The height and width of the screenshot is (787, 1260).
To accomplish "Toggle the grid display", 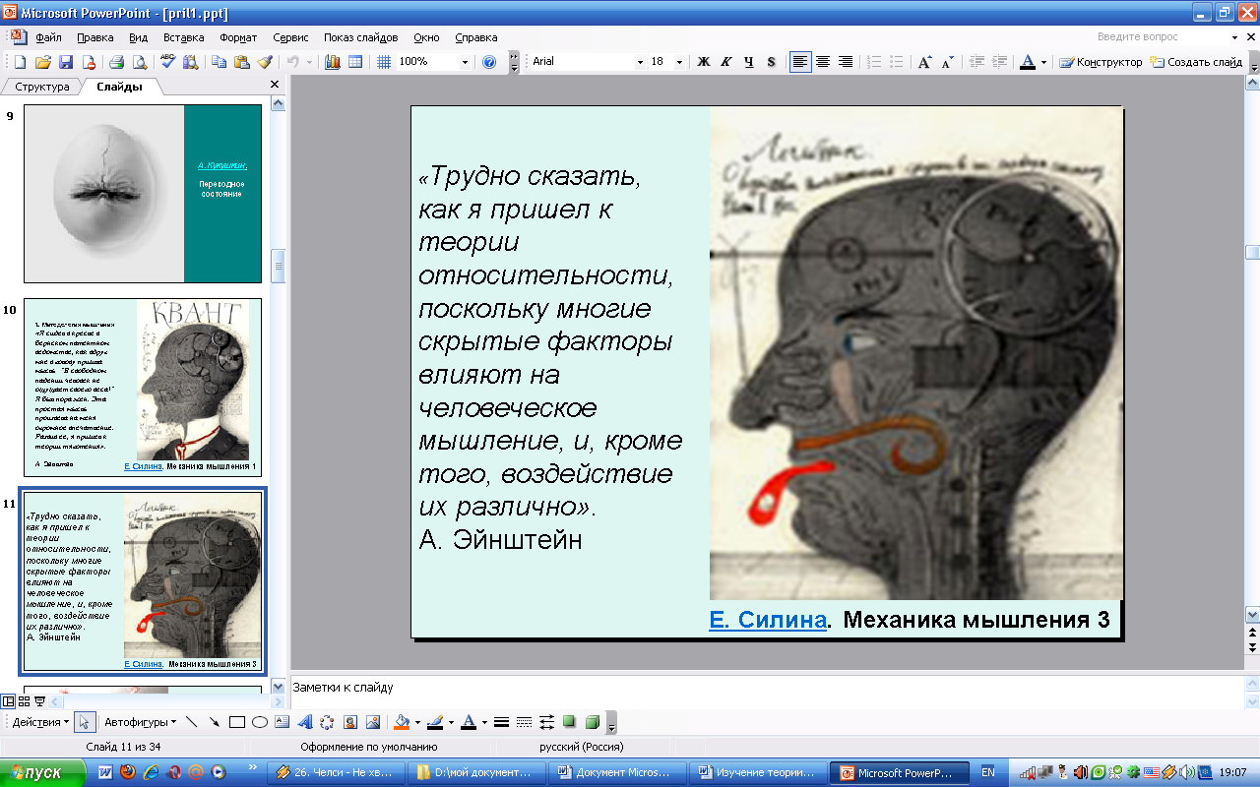I will point(385,62).
